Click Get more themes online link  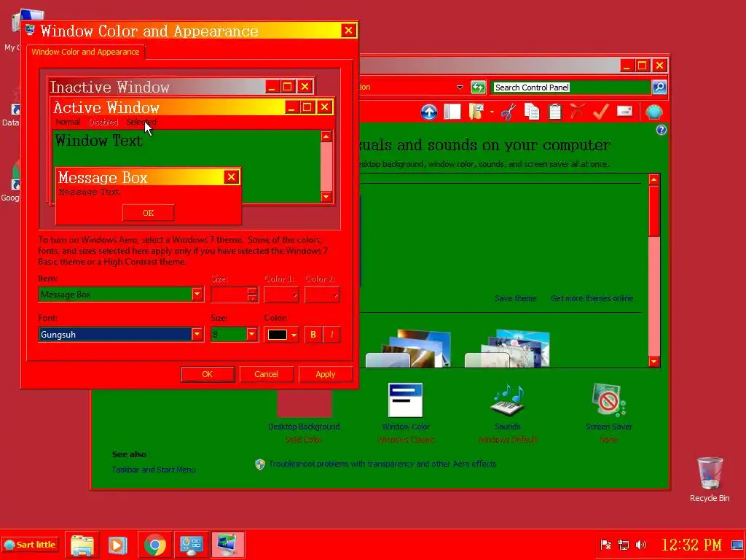[x=592, y=298]
